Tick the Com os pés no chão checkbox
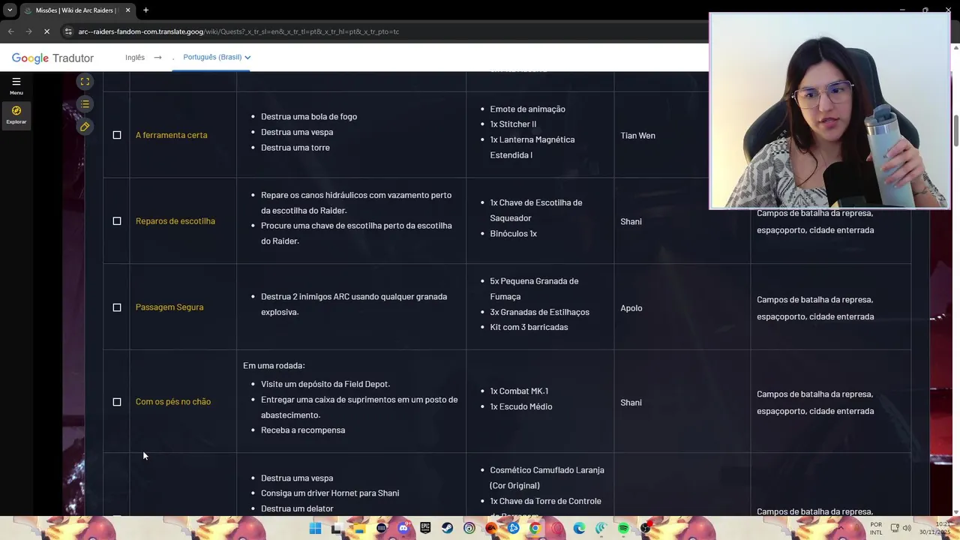Image resolution: width=960 pixels, height=540 pixels. pos(117,402)
